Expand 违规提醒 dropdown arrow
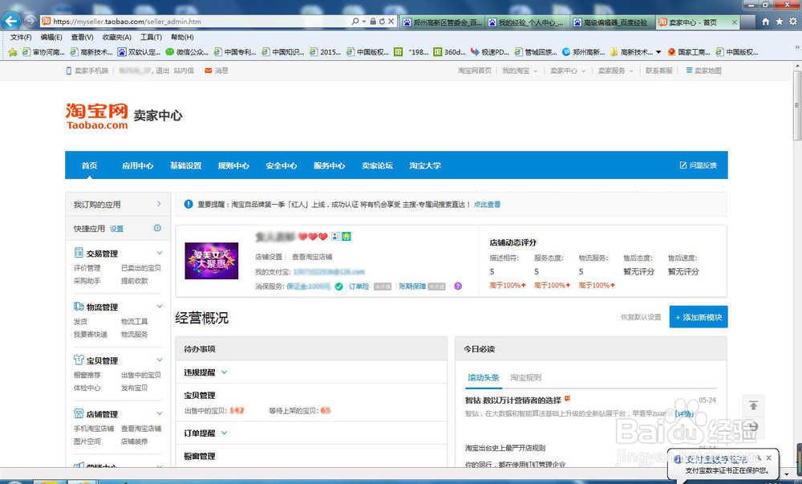The height and width of the screenshot is (484, 802). click(x=224, y=372)
